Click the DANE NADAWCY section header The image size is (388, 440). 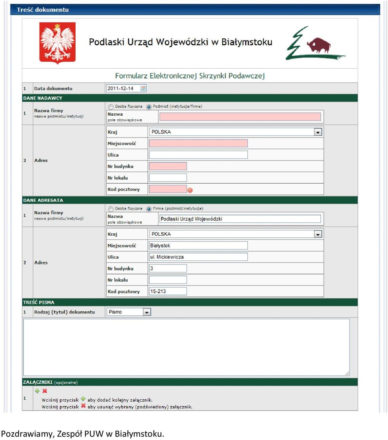(190, 98)
